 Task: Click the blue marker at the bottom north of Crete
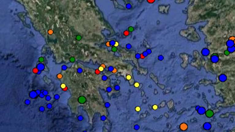click(x=137, y=127)
